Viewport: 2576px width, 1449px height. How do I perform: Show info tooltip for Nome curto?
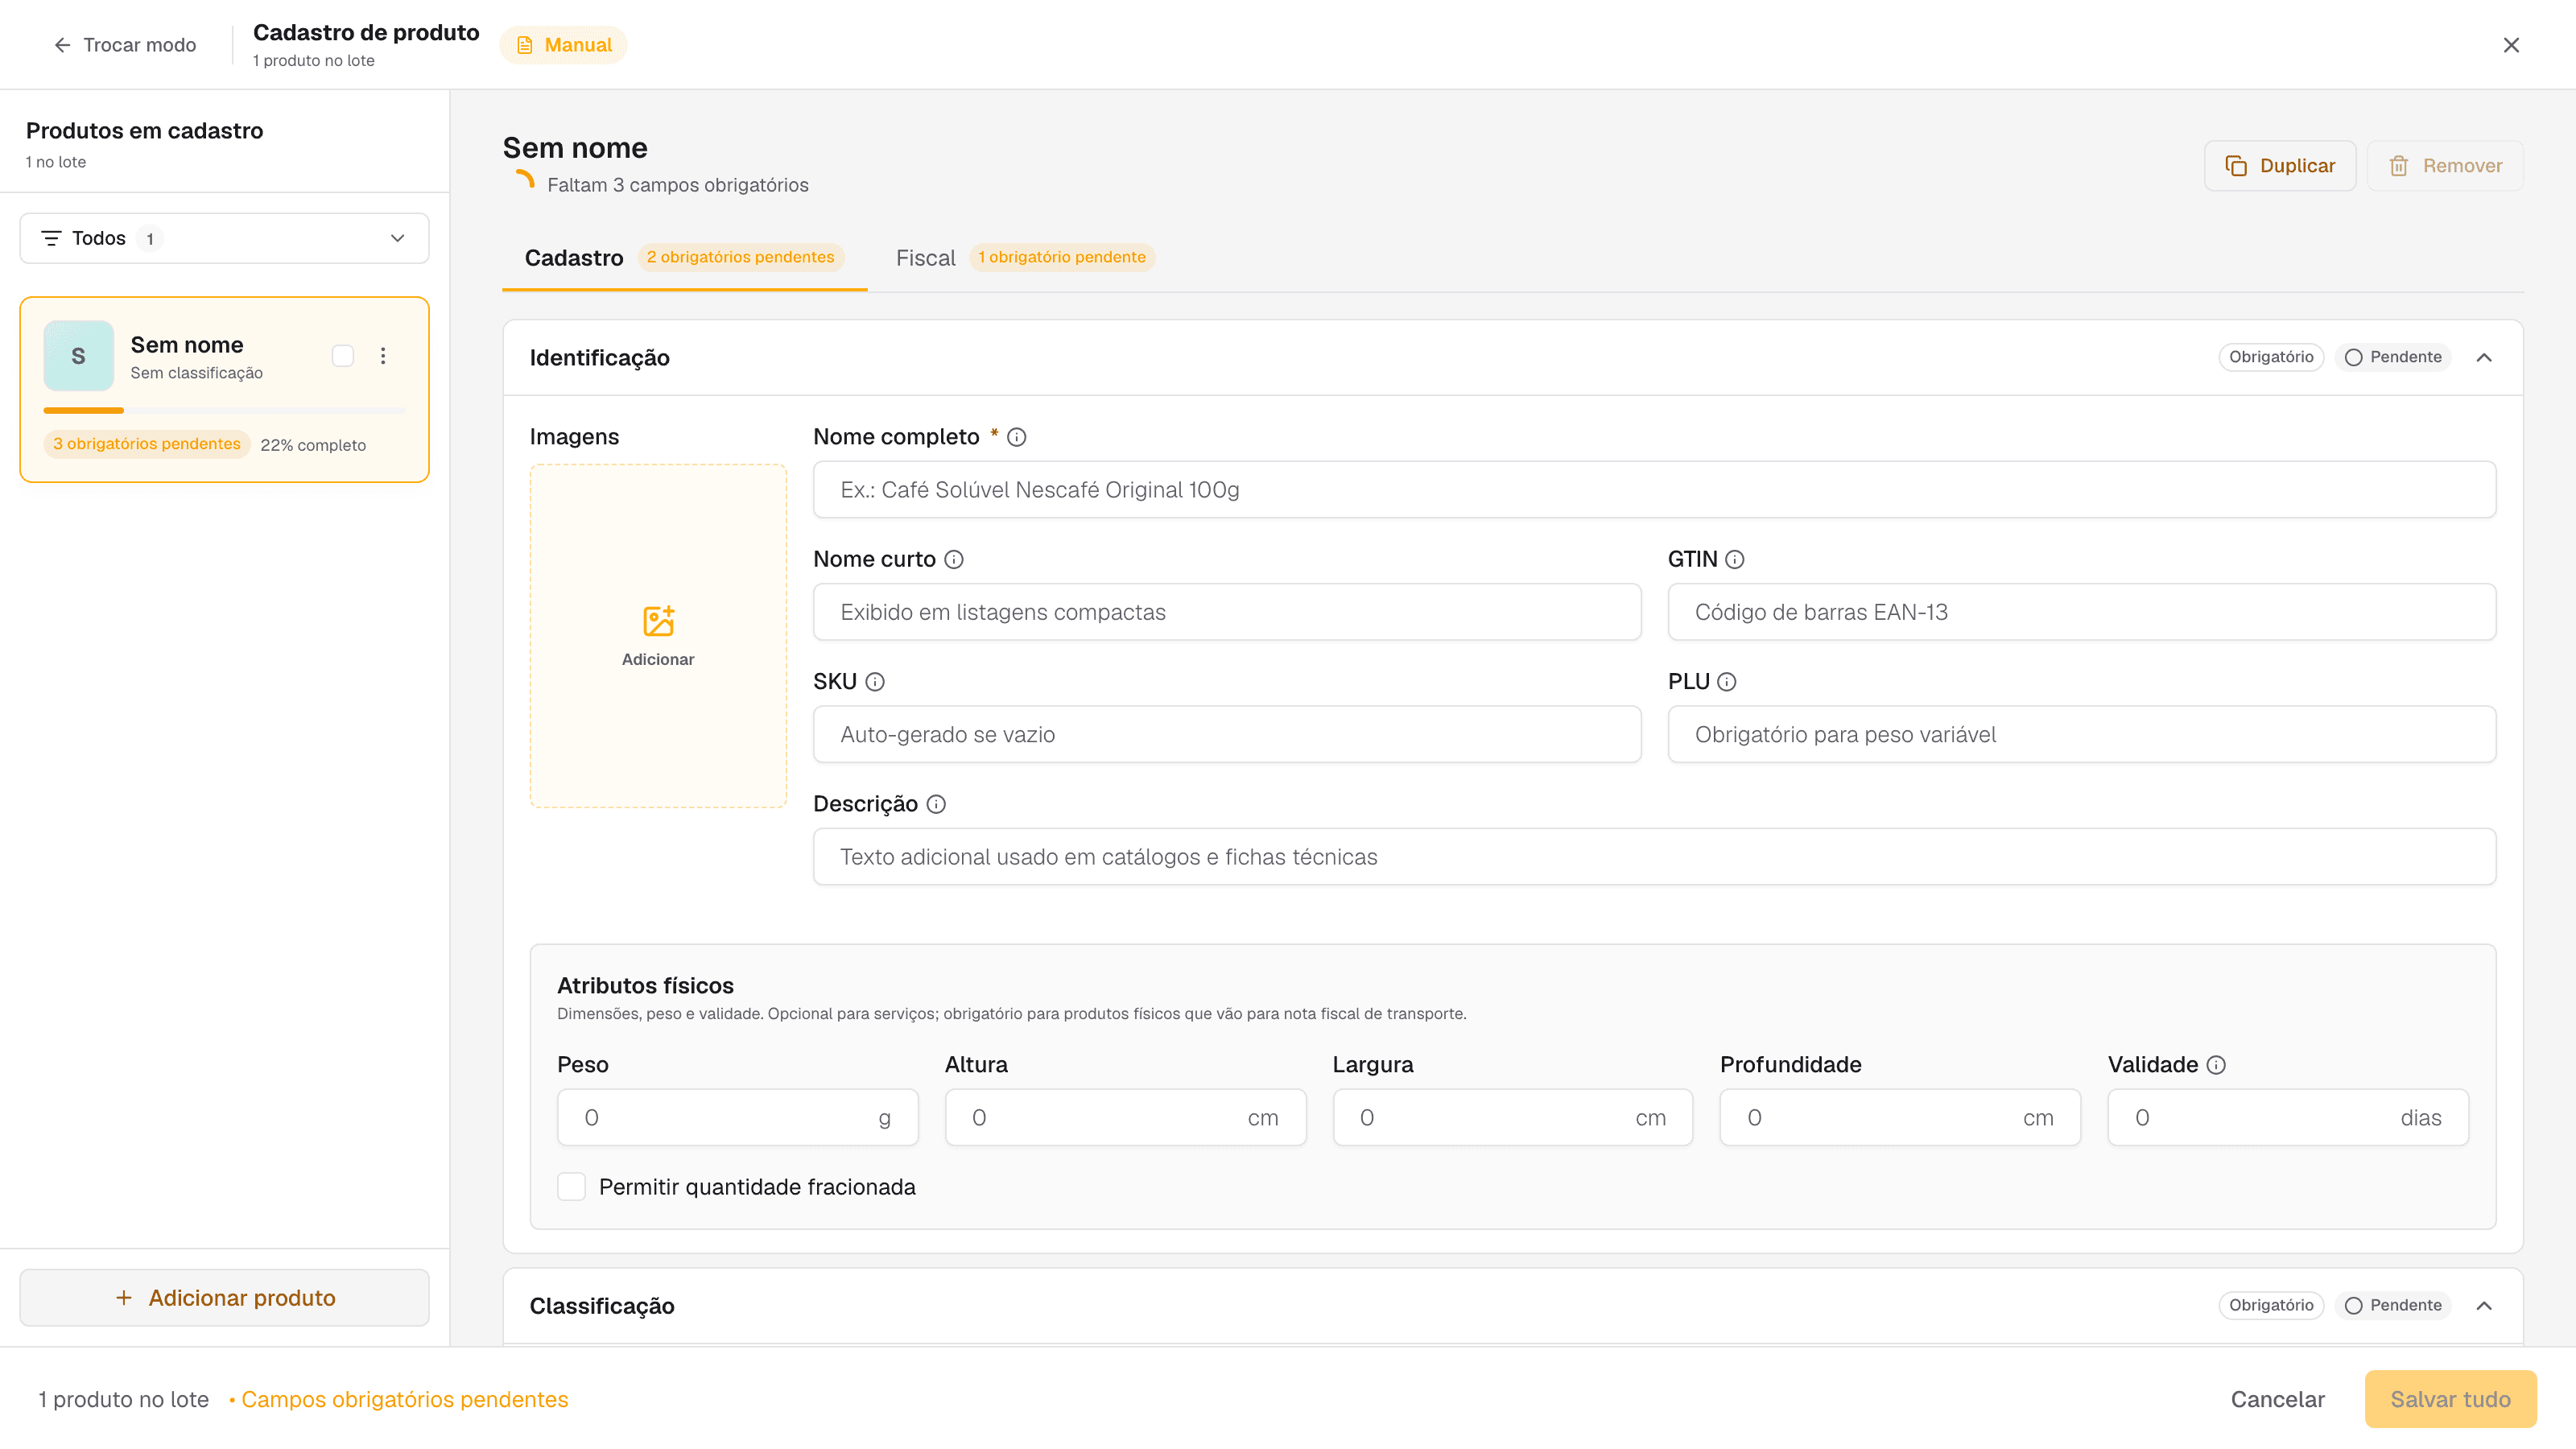coord(954,560)
